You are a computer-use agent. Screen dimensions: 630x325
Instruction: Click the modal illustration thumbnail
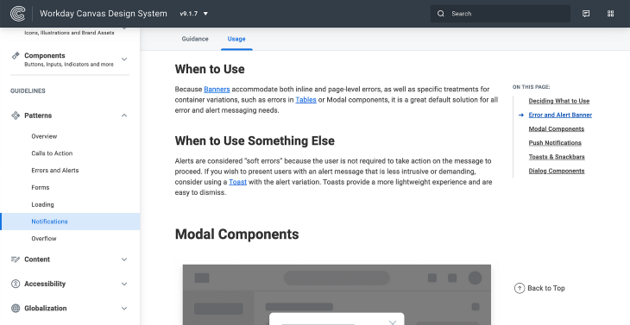337,295
